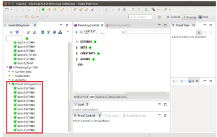Expand the CONSTANTS section in the editor

point(77,53)
